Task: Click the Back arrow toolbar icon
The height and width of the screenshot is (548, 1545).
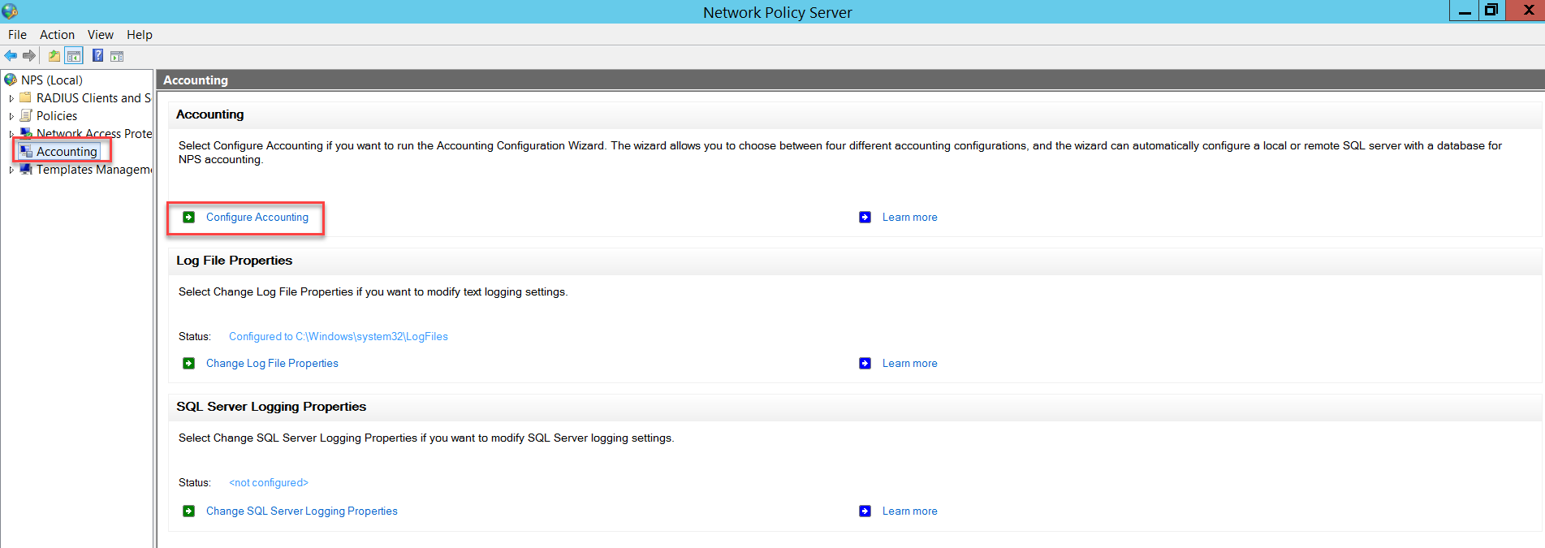Action: 11,56
